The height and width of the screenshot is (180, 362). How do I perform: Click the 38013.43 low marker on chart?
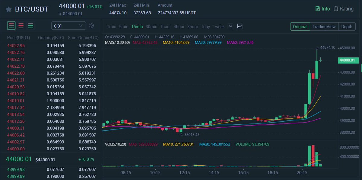click(192, 134)
